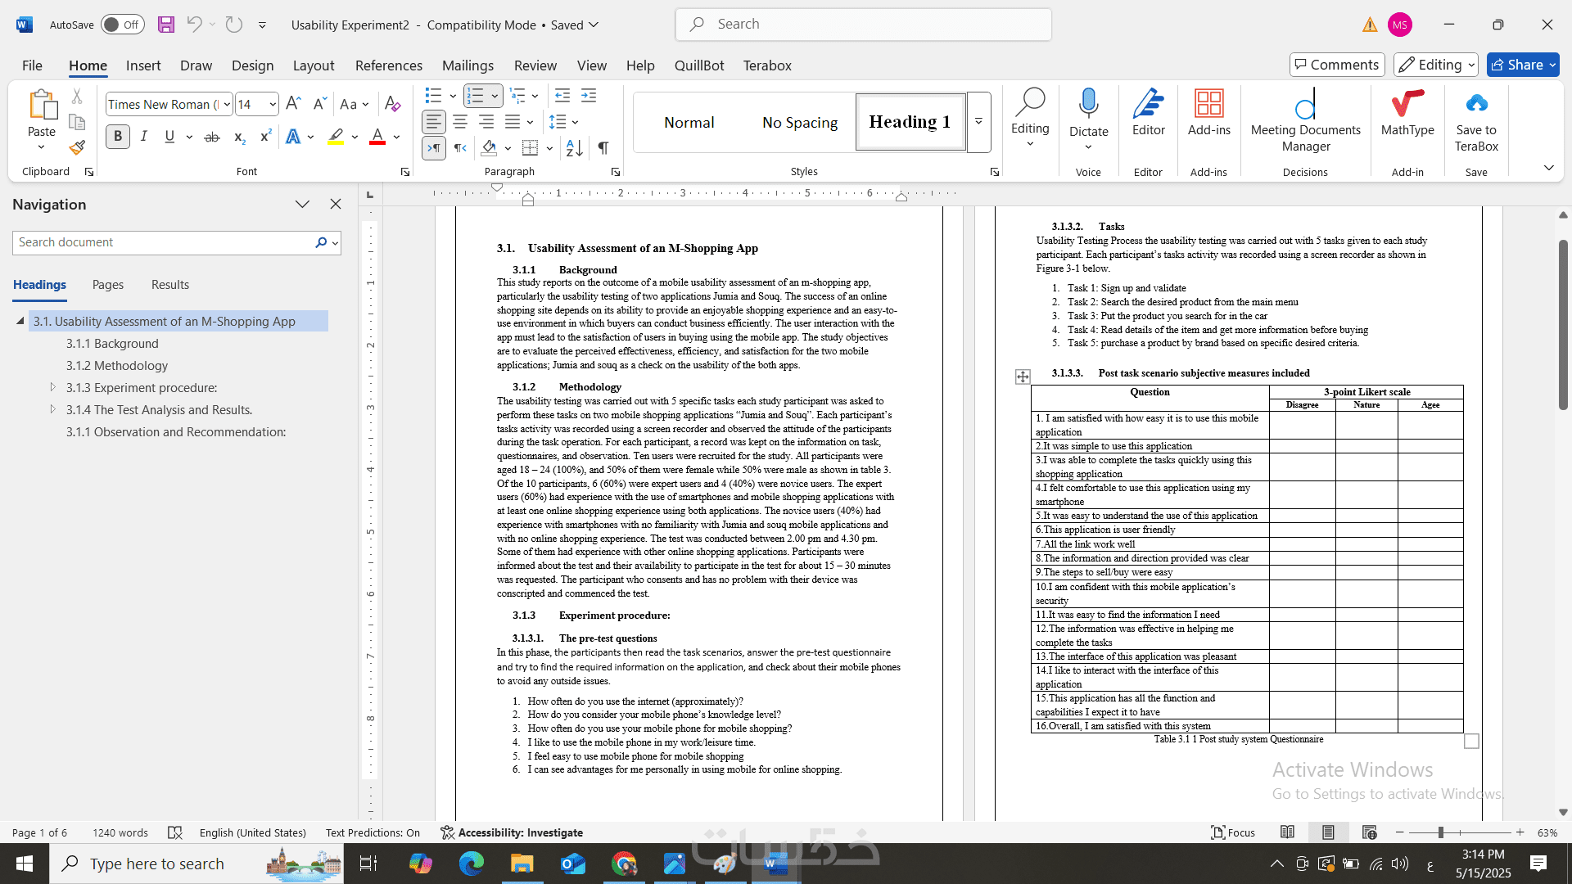Screen dimensions: 1572x884
Task: Click the Format Painter icon
Action: [77, 148]
